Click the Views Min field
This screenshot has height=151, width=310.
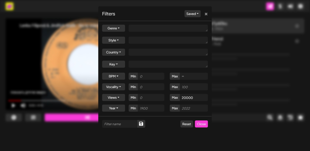[x=151, y=98]
